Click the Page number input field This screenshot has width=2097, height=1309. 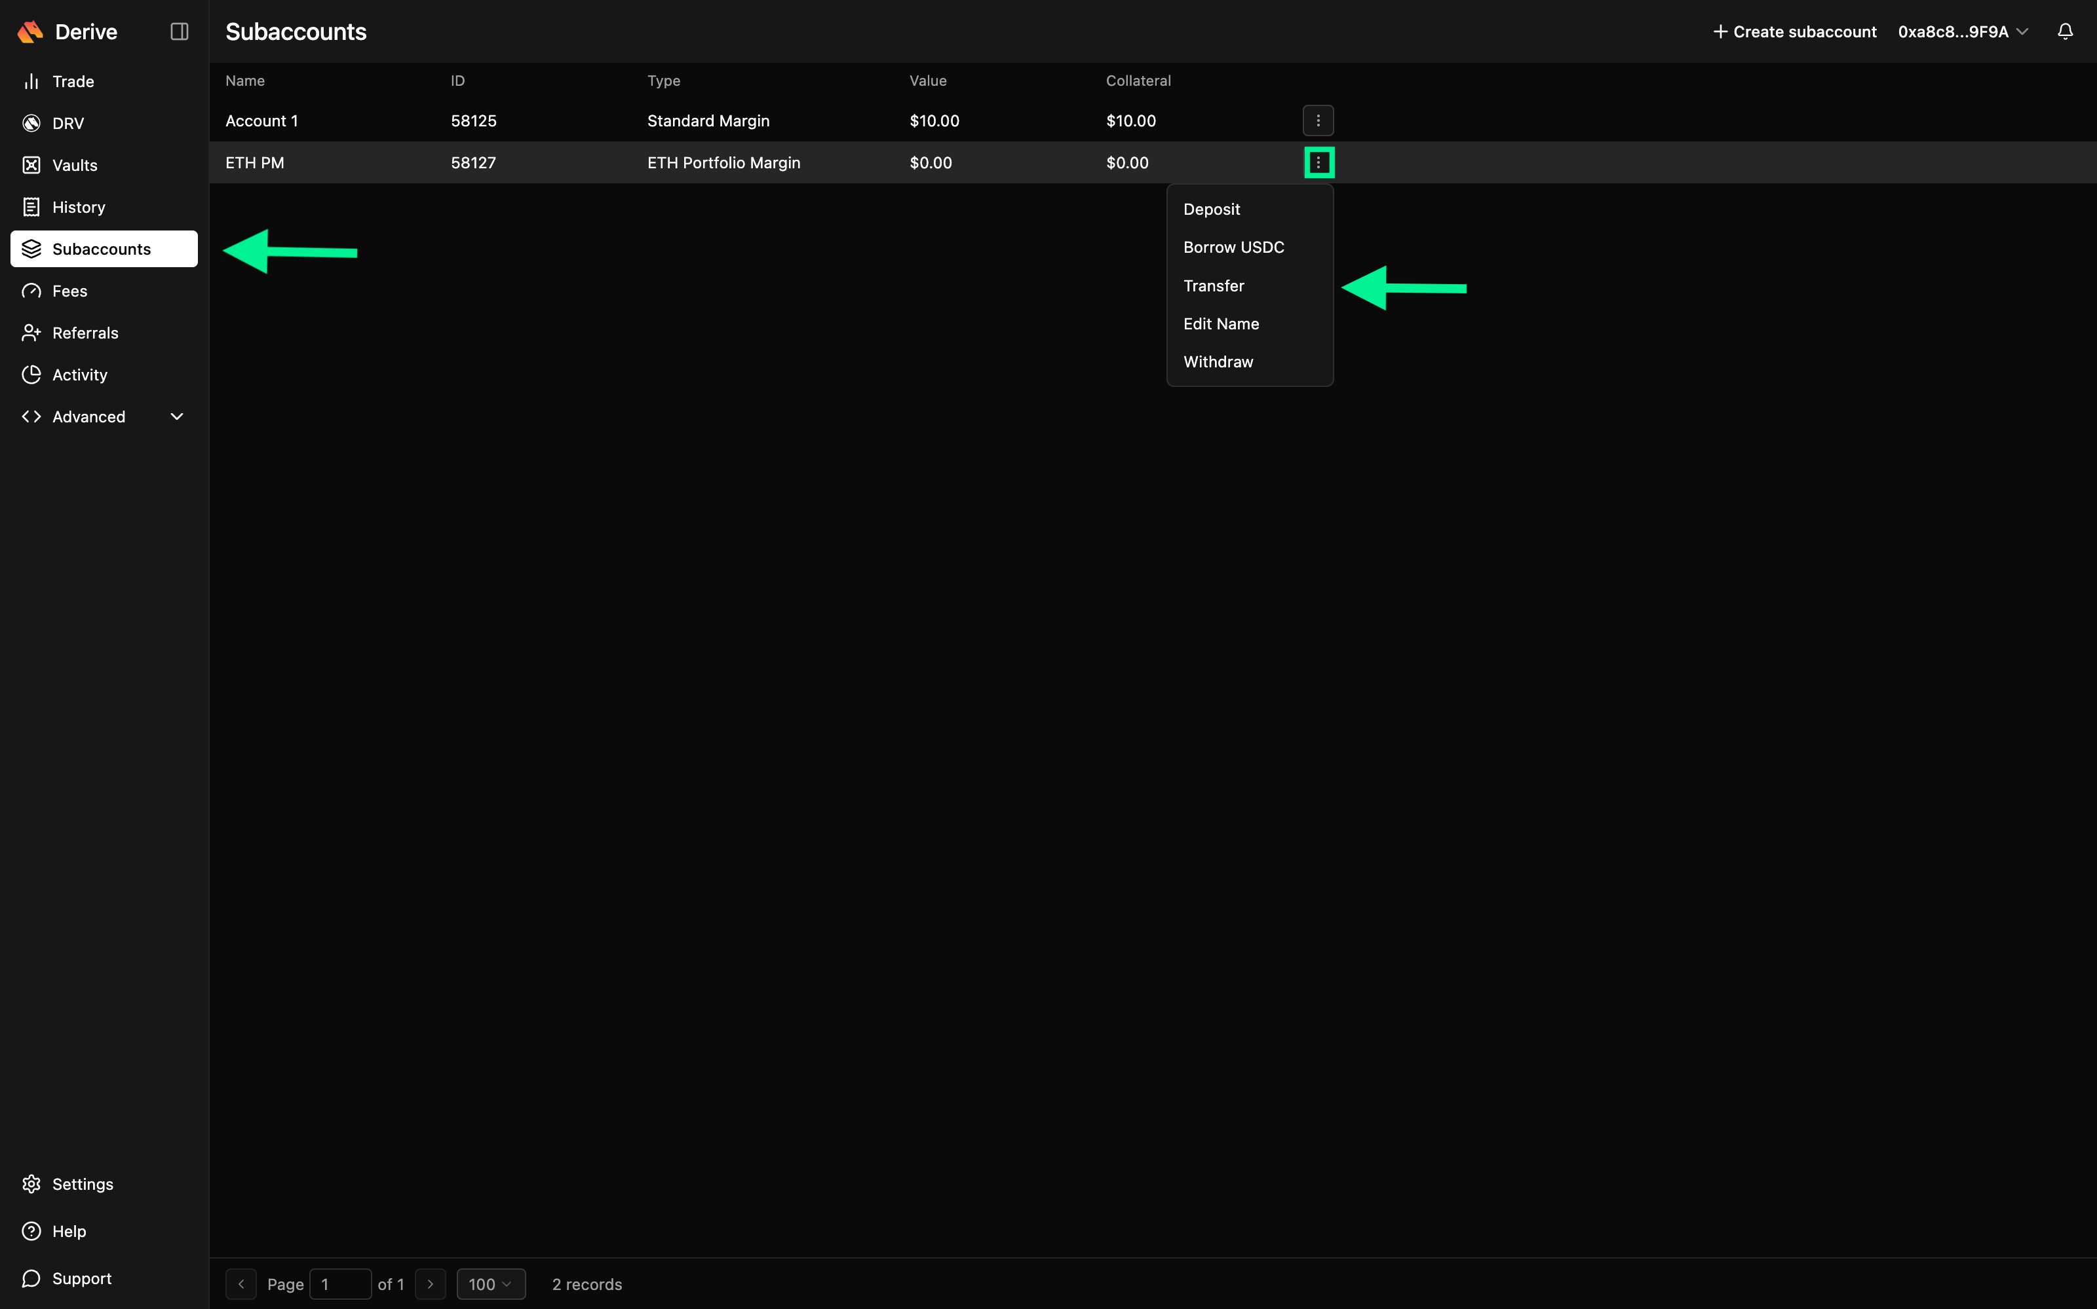[340, 1284]
